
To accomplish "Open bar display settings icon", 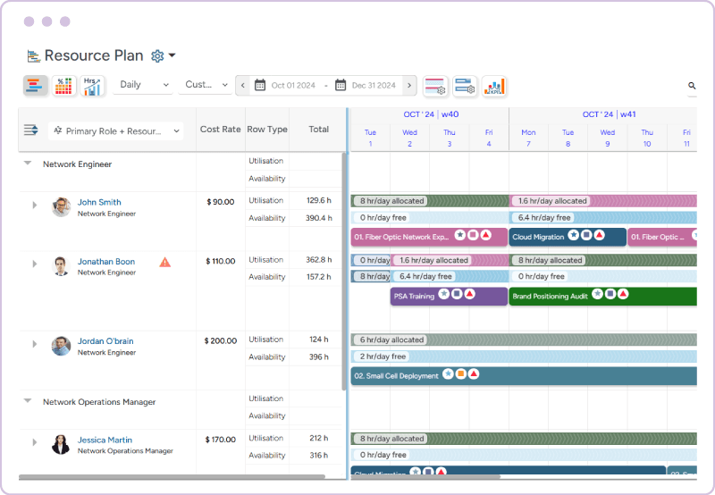I will [435, 86].
